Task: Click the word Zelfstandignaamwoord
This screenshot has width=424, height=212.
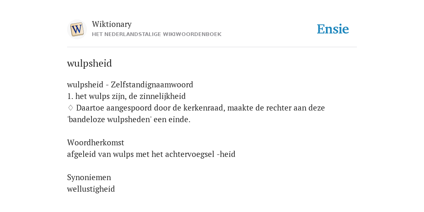Action: point(152,84)
